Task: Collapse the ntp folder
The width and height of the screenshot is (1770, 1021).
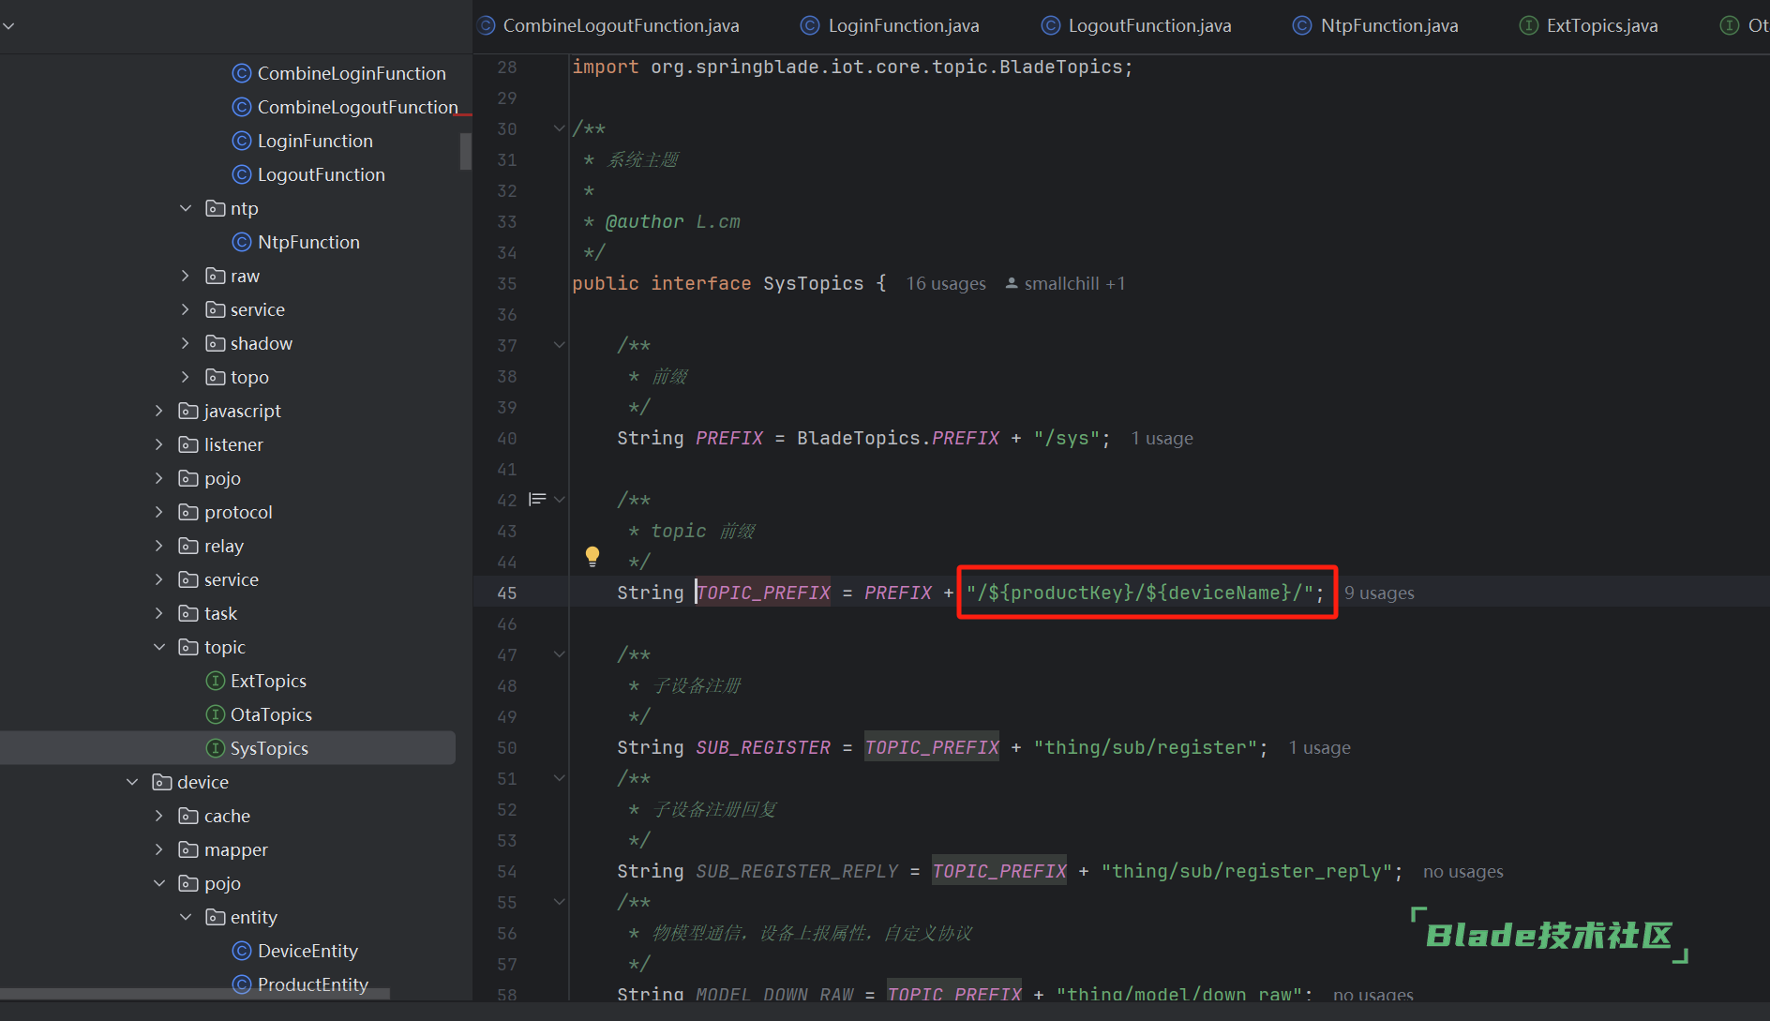Action: (186, 208)
